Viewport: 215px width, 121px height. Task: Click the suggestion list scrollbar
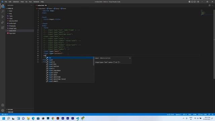click(93, 61)
